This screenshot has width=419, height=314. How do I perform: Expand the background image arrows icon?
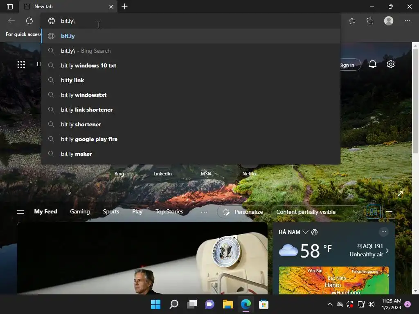400,194
